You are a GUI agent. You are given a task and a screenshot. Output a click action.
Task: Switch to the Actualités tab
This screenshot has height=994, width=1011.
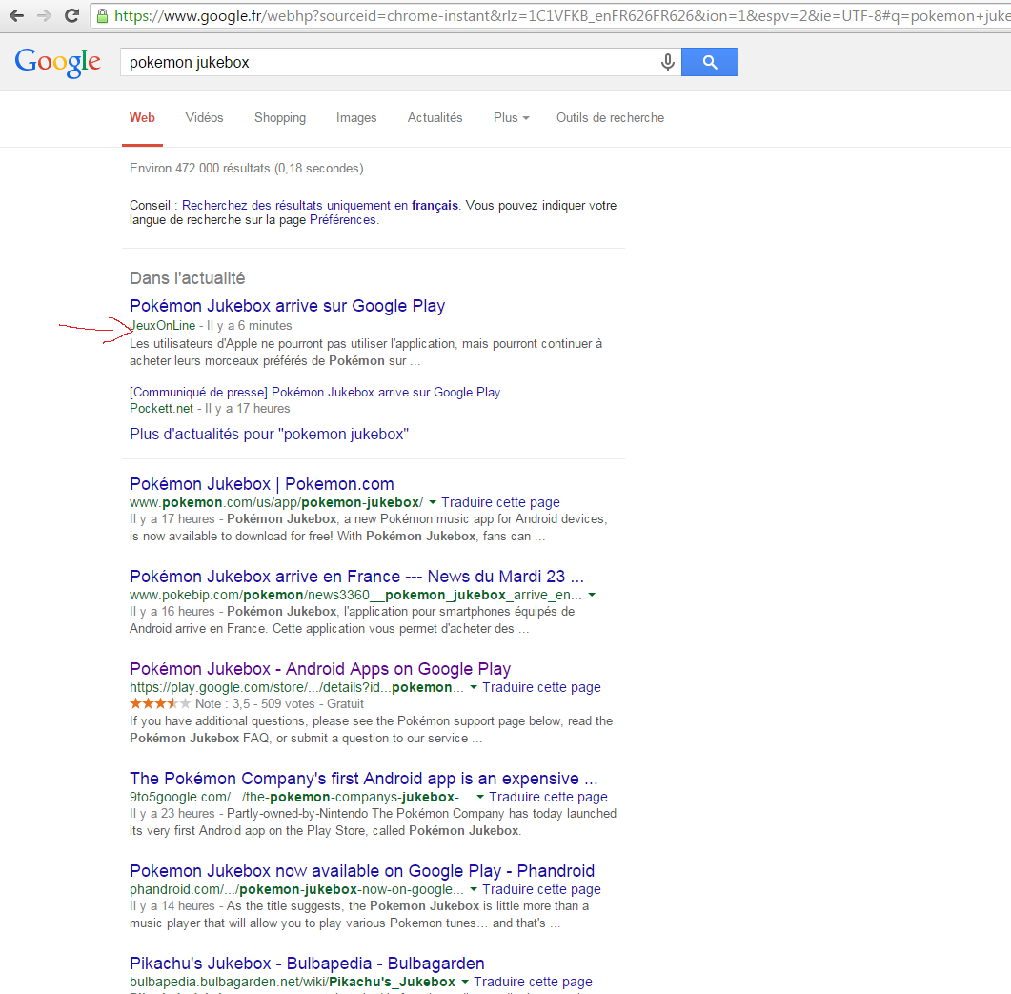pos(435,118)
